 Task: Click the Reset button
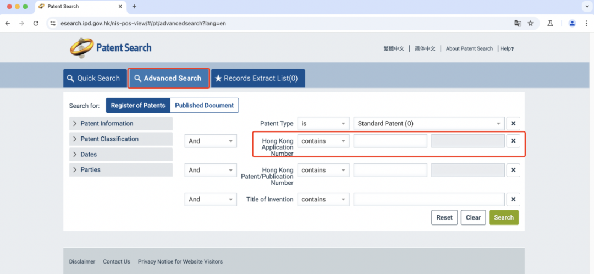(x=444, y=217)
